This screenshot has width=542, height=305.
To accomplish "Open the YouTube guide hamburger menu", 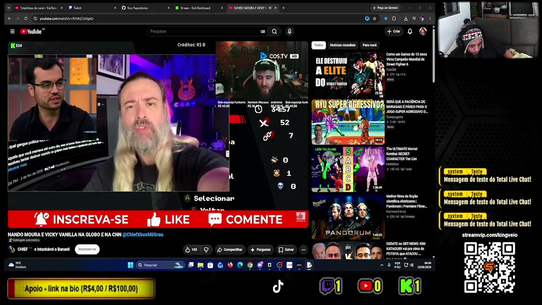I will point(12,31).
